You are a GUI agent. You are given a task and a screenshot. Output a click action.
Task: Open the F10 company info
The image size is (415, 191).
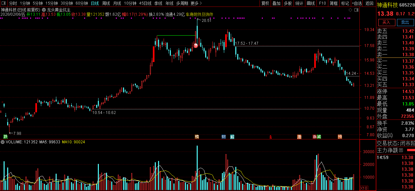pos(322,3)
